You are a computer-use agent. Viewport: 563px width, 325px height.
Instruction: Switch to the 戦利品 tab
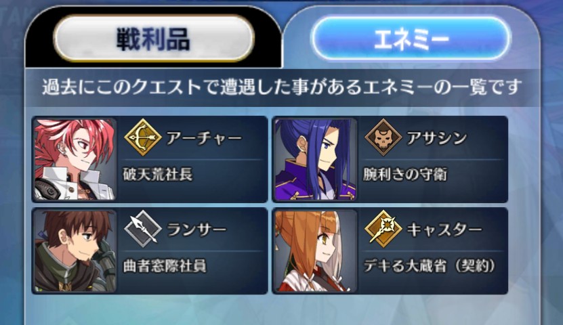tap(154, 39)
